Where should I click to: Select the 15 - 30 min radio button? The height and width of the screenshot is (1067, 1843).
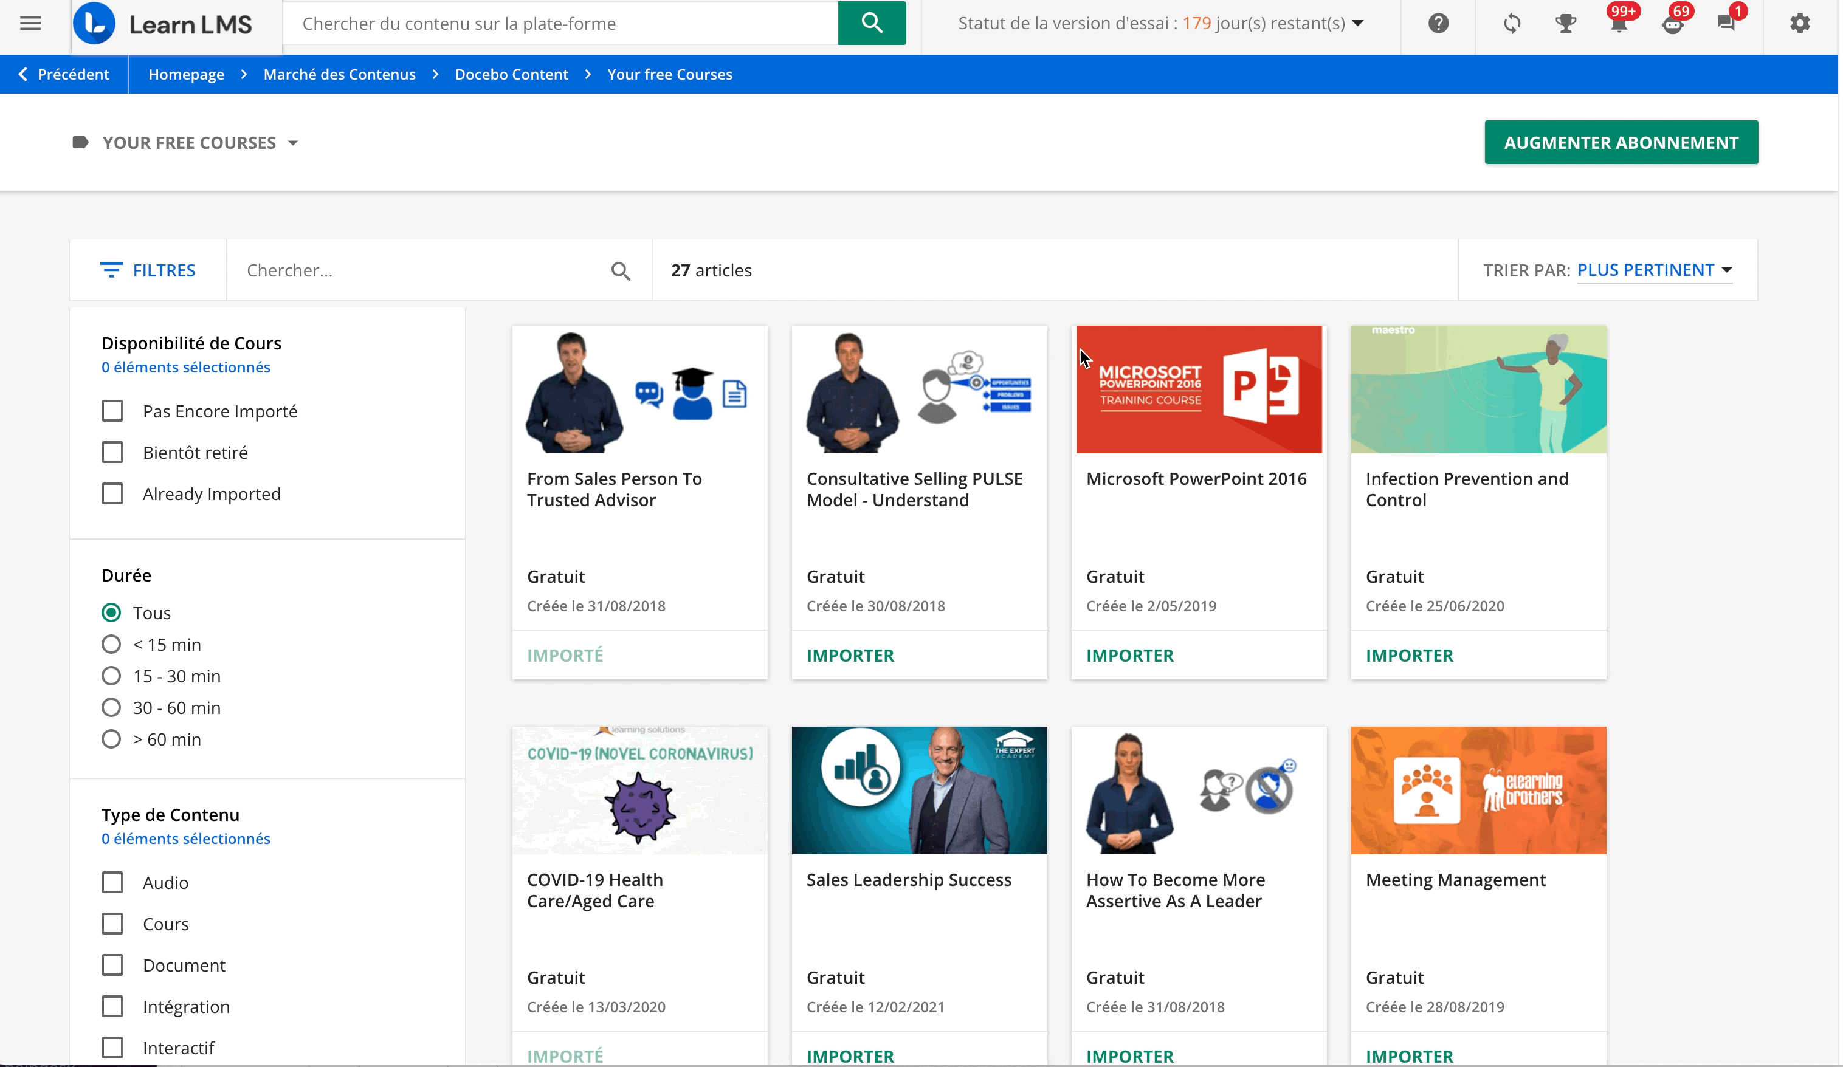coord(111,676)
